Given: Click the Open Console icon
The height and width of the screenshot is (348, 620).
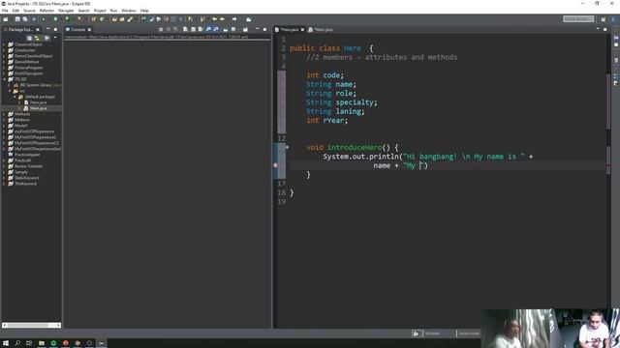Looking at the screenshot, I should point(245,29).
